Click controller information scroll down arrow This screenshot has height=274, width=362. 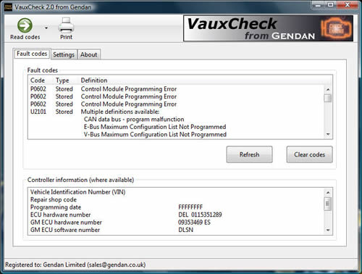pos(328,230)
